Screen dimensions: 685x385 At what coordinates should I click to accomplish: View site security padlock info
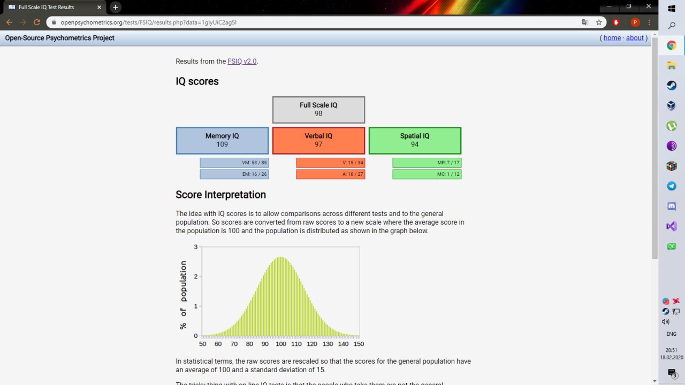(x=54, y=22)
